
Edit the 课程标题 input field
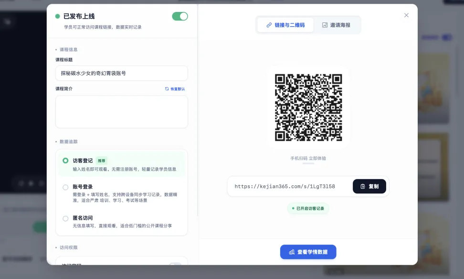tap(122, 73)
